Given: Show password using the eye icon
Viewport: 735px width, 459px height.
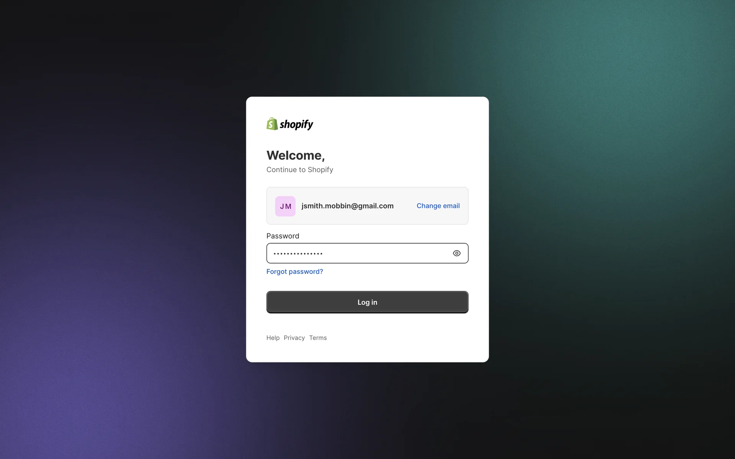Looking at the screenshot, I should pyautogui.click(x=457, y=253).
